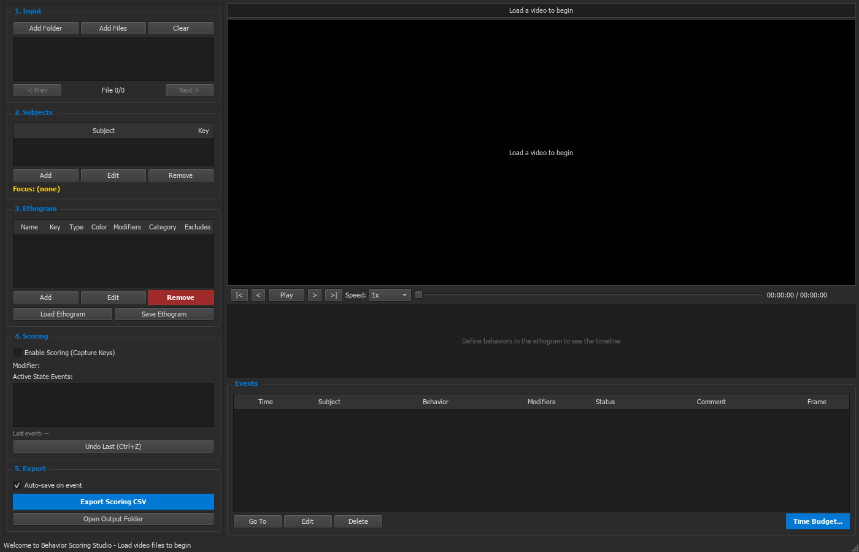Click Save Ethogram button
This screenshot has width=859, height=552.
[164, 314]
